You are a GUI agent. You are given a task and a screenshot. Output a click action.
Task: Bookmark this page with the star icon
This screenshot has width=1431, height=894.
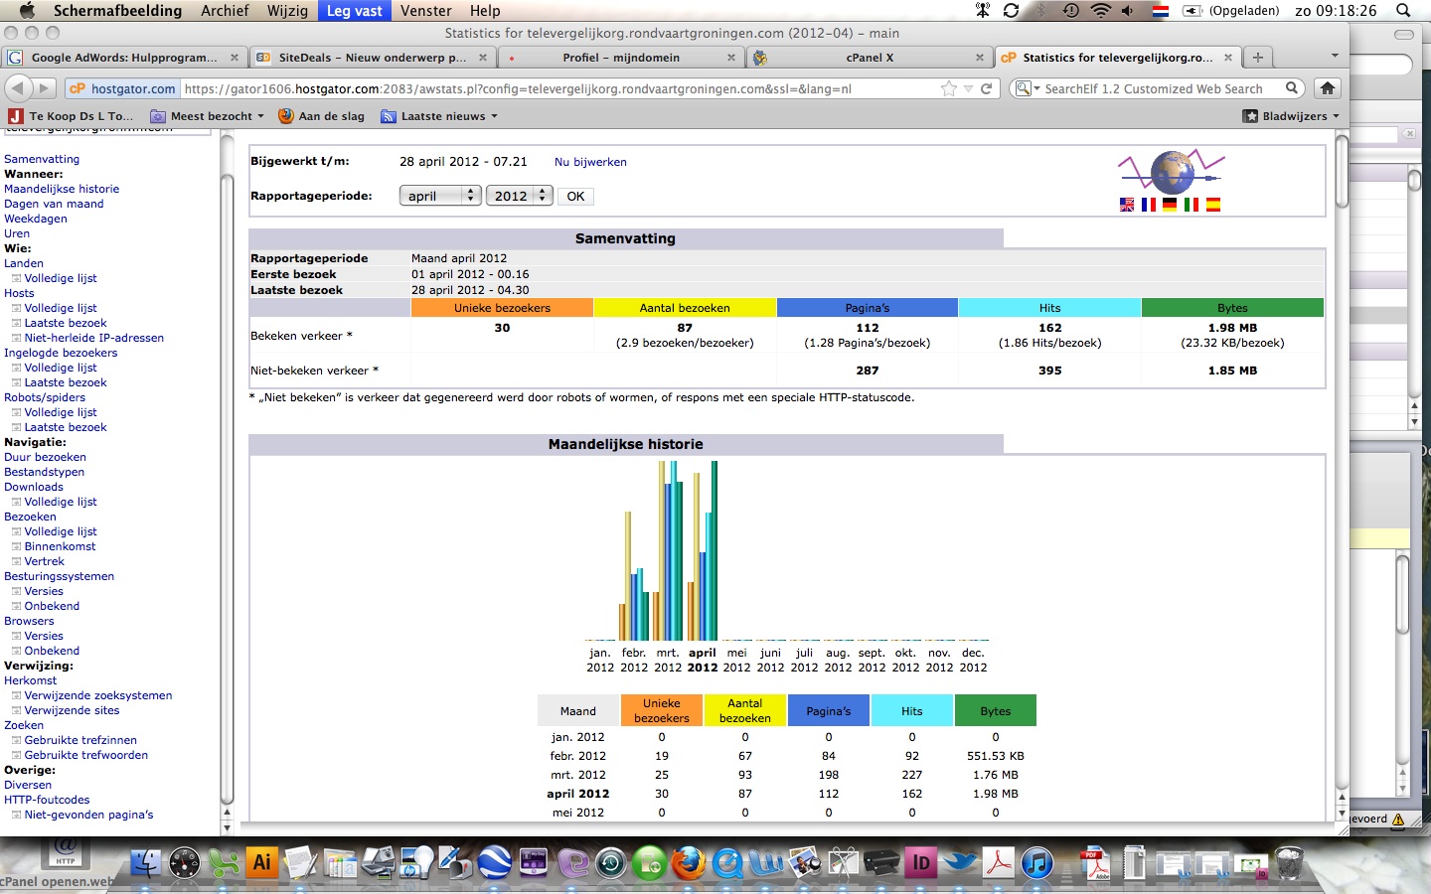pos(949,88)
